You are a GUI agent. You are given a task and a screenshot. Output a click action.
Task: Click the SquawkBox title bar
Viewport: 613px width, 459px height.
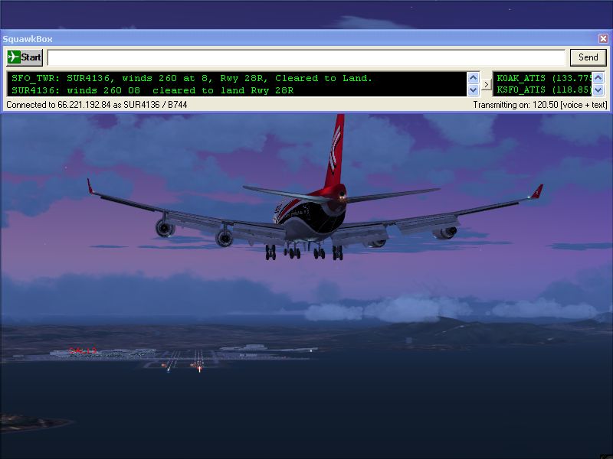pyautogui.click(x=299, y=39)
